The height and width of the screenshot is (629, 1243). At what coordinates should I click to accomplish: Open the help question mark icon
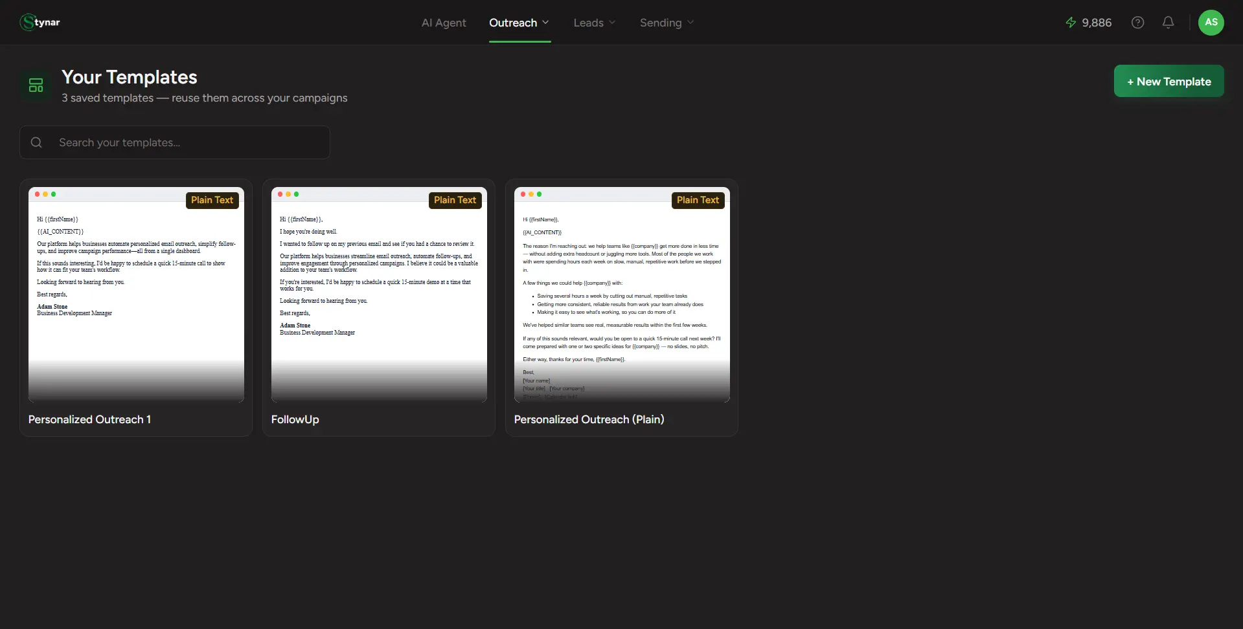pos(1137,23)
